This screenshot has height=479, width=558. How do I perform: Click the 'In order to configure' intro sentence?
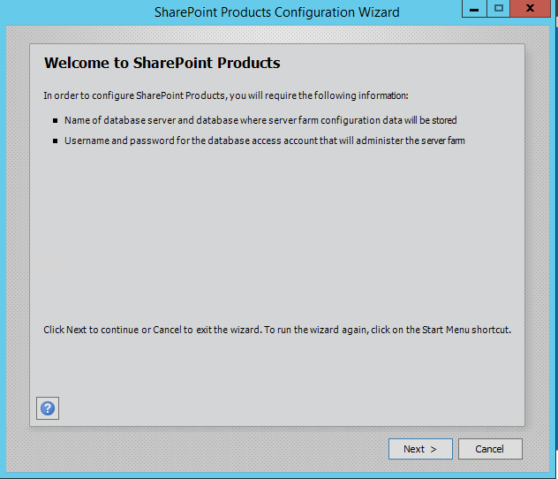click(226, 95)
